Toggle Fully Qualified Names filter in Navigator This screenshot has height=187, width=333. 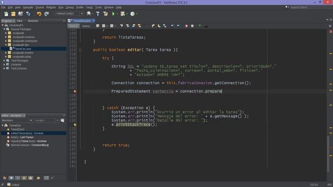pos(39,178)
